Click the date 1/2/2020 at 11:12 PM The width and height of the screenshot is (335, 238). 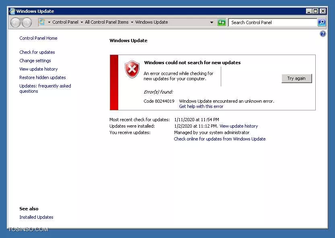196,126
